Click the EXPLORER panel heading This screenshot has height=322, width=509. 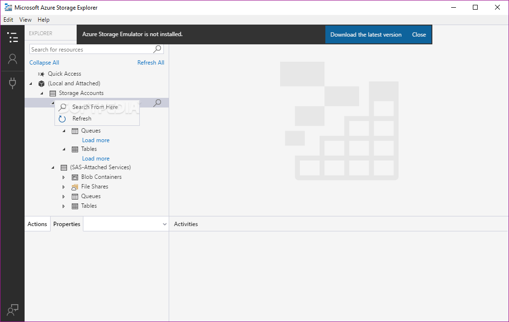(x=40, y=33)
